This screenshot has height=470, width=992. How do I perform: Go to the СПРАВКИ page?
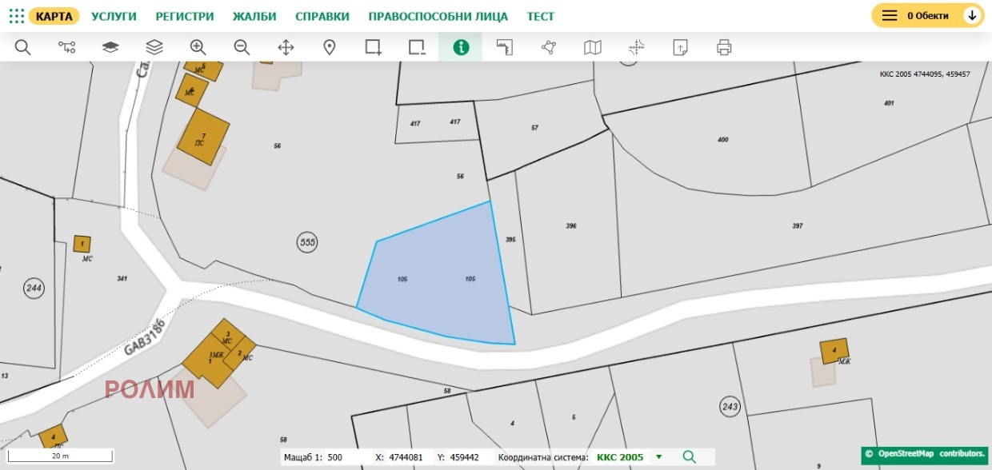(x=322, y=16)
